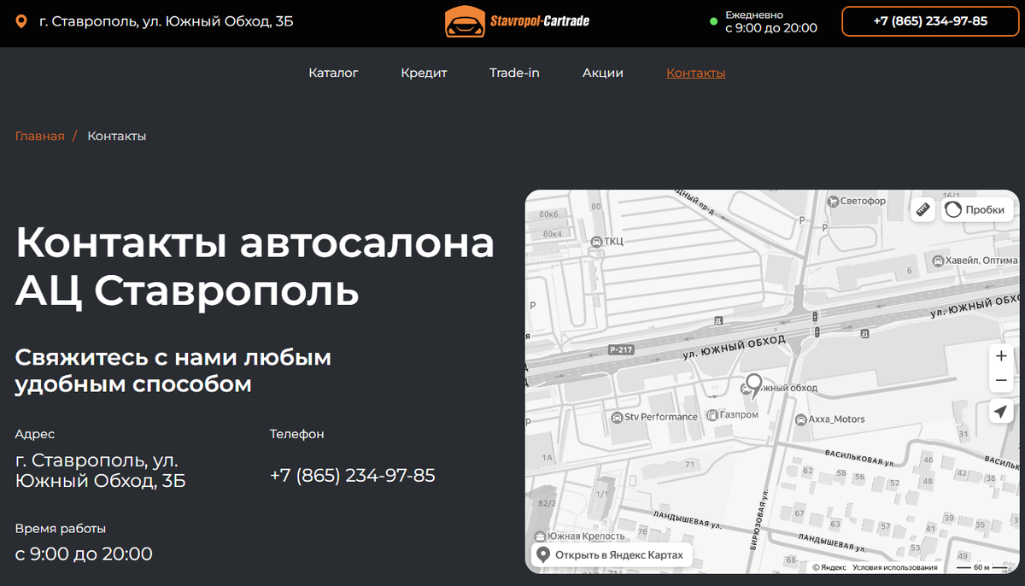Select the Stv Performance place icon
1025x586 pixels.
tap(618, 417)
